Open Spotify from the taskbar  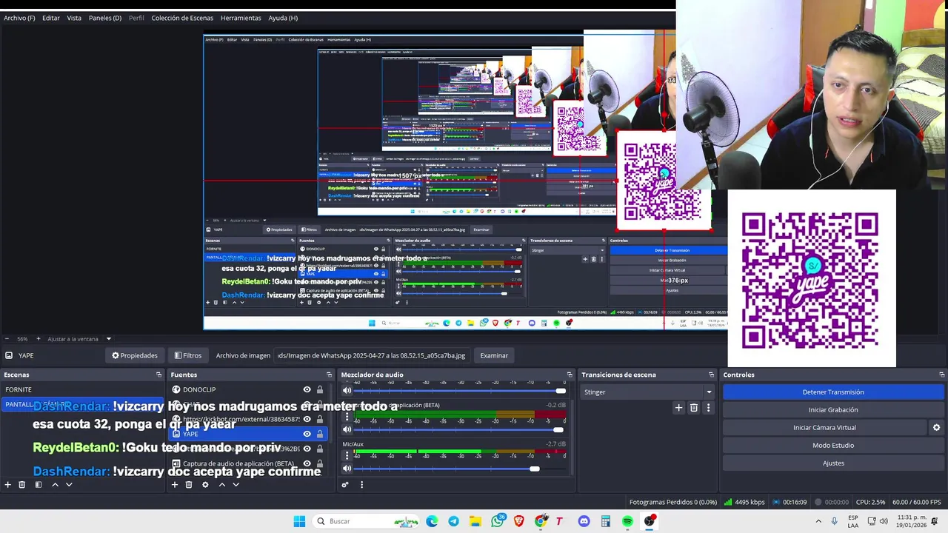click(x=627, y=521)
